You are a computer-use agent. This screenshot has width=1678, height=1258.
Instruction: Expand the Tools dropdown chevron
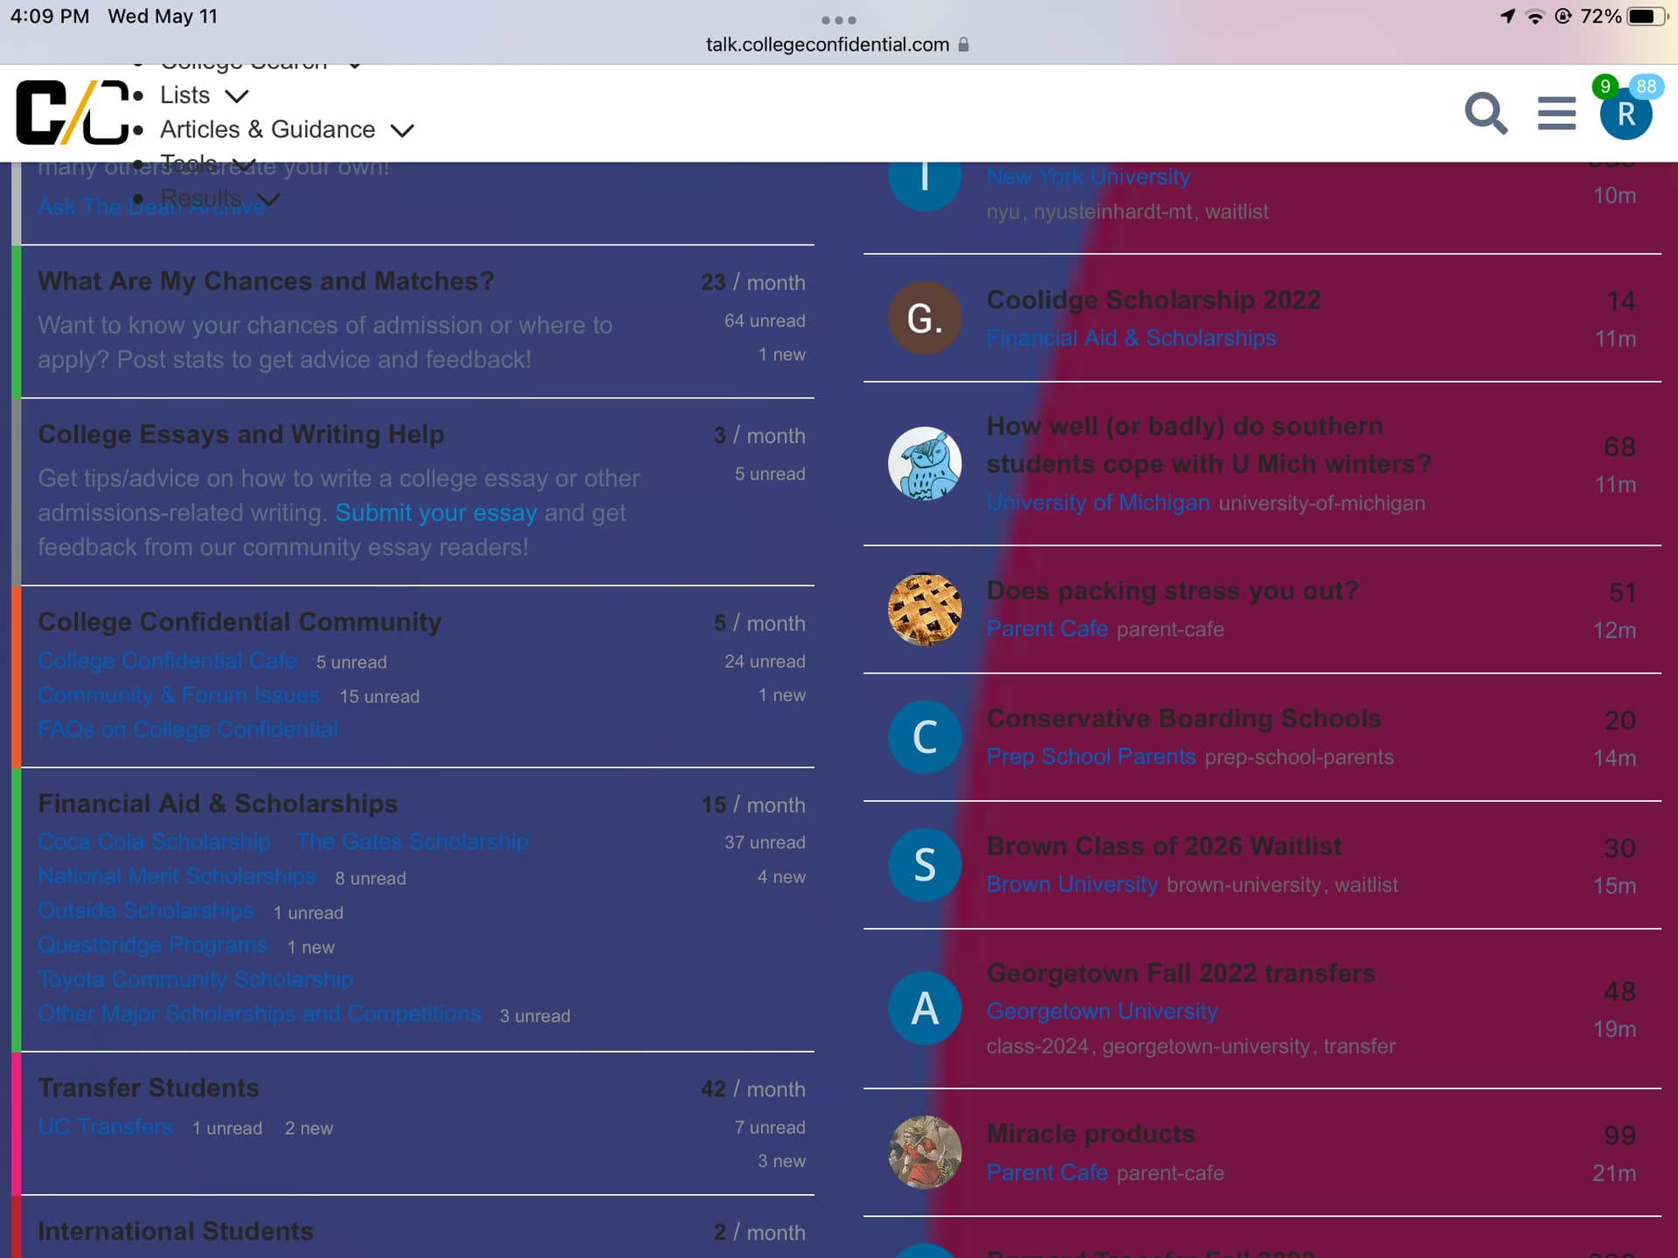pyautogui.click(x=244, y=164)
